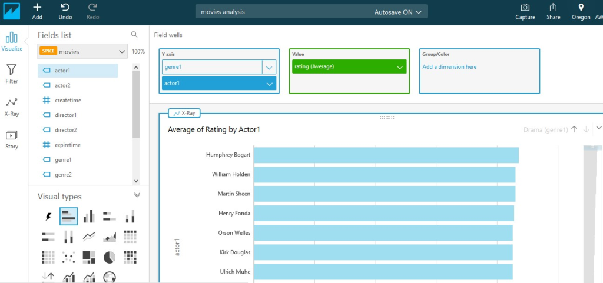Screen dimensions: 603x283
Task: Select the grid visual with dark first column
Action: point(48,257)
